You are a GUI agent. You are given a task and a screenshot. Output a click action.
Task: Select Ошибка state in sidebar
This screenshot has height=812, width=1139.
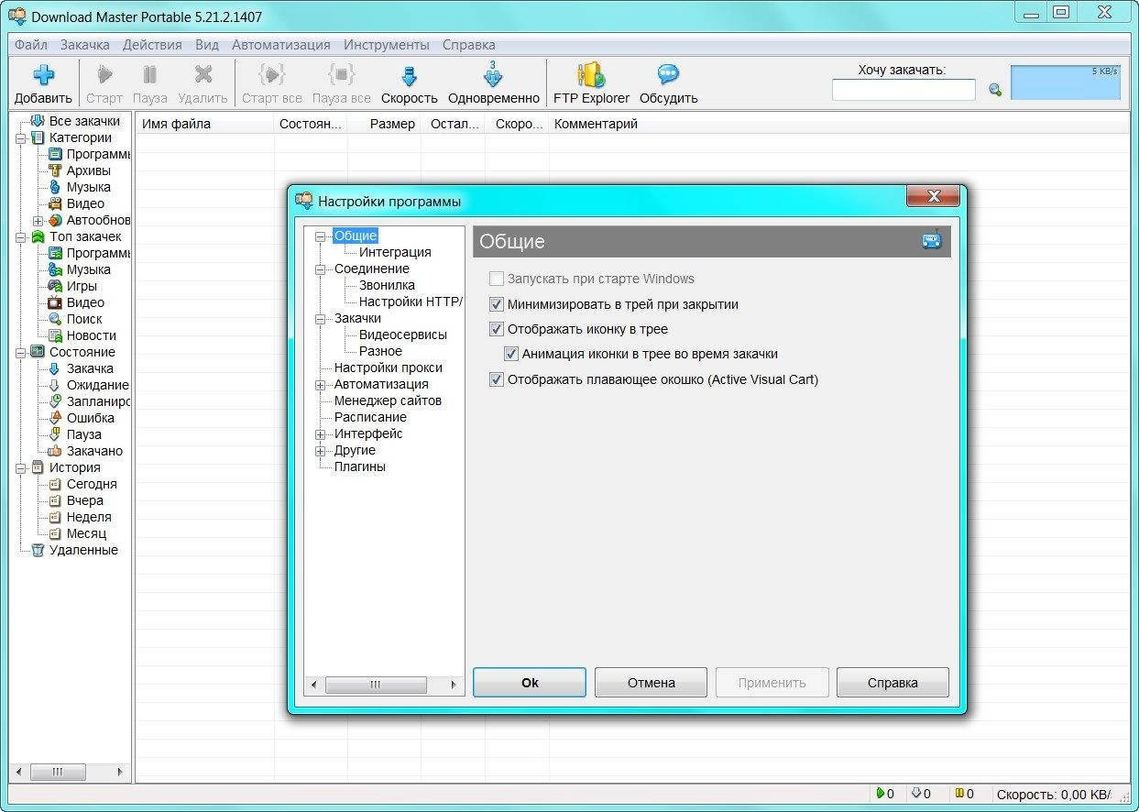click(x=90, y=418)
